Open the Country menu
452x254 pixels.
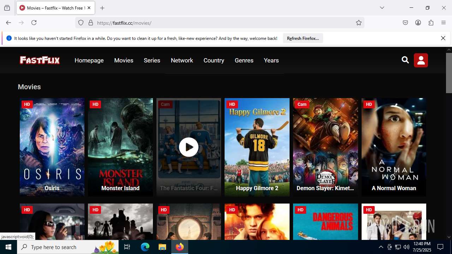click(214, 60)
